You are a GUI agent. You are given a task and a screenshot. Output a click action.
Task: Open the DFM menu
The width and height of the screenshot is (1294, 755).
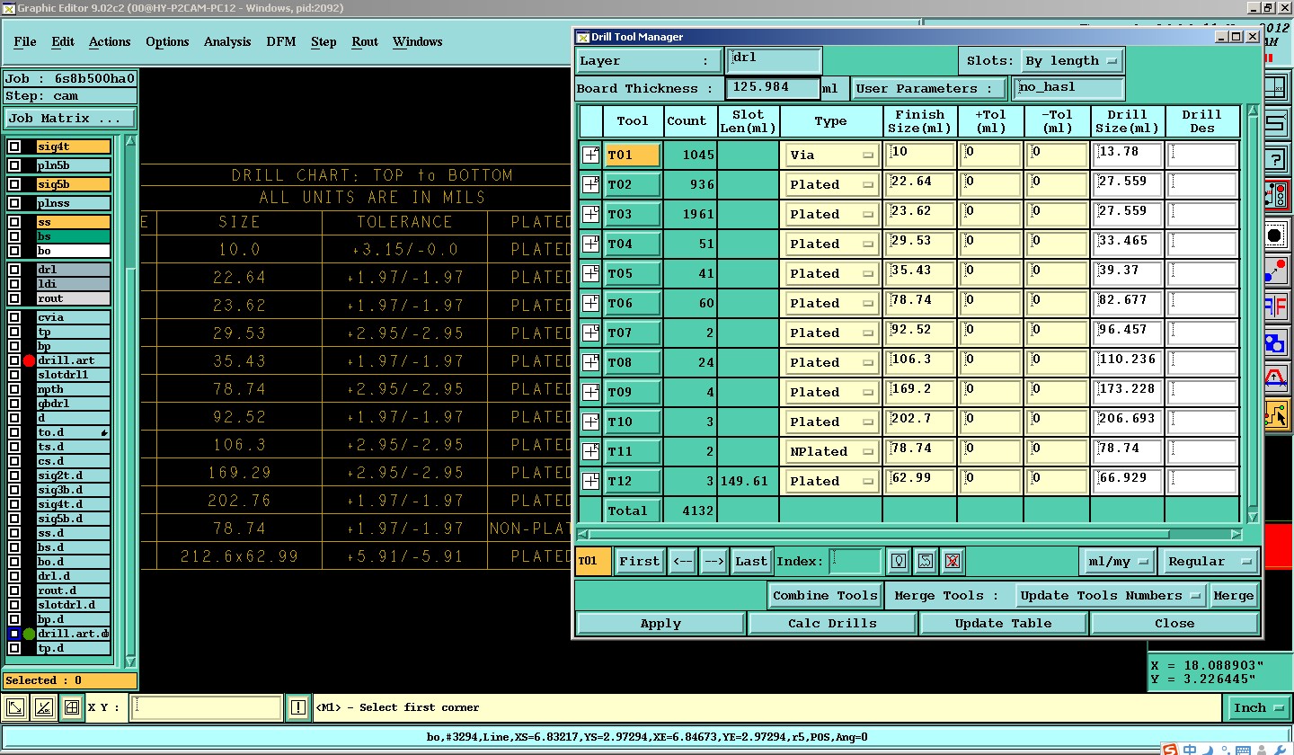coord(281,41)
